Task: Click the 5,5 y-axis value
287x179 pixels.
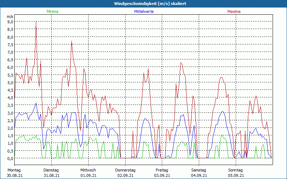Action: pos(10,75)
